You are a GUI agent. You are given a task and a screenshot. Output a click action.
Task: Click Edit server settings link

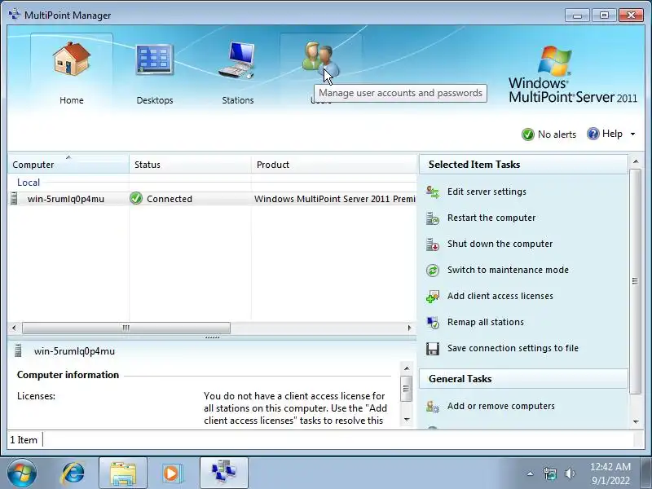487,192
